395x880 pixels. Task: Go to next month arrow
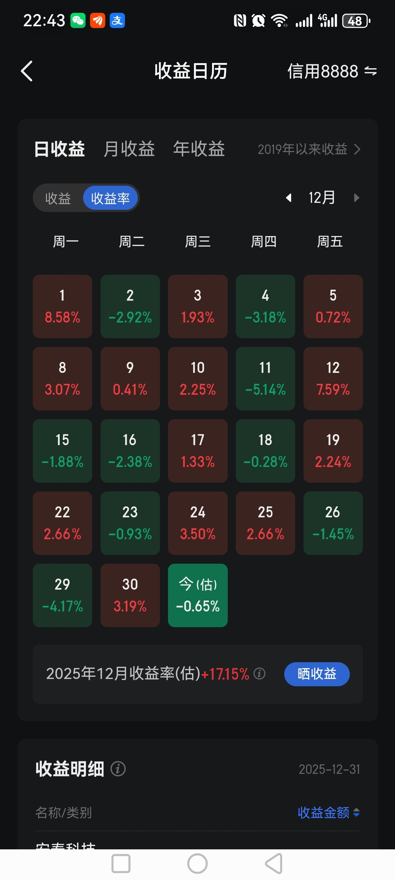click(356, 198)
